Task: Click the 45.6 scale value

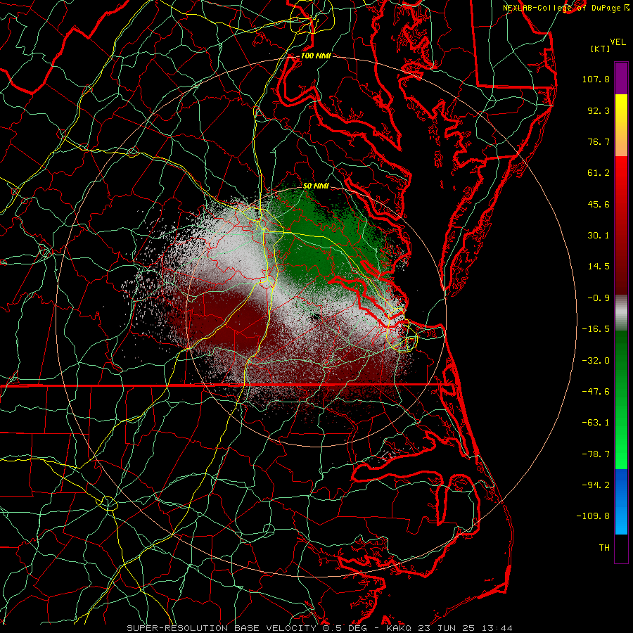Action: coord(599,204)
